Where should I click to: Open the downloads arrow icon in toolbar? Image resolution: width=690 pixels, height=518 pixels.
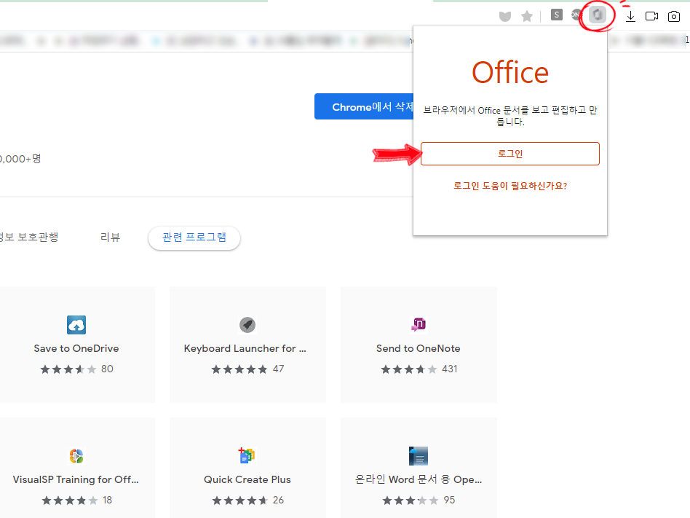pyautogui.click(x=630, y=15)
